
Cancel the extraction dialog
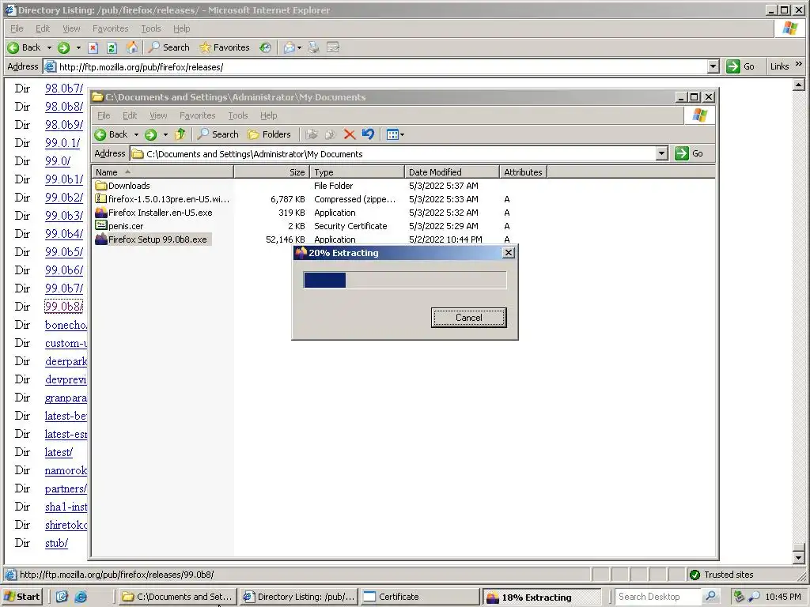(468, 318)
